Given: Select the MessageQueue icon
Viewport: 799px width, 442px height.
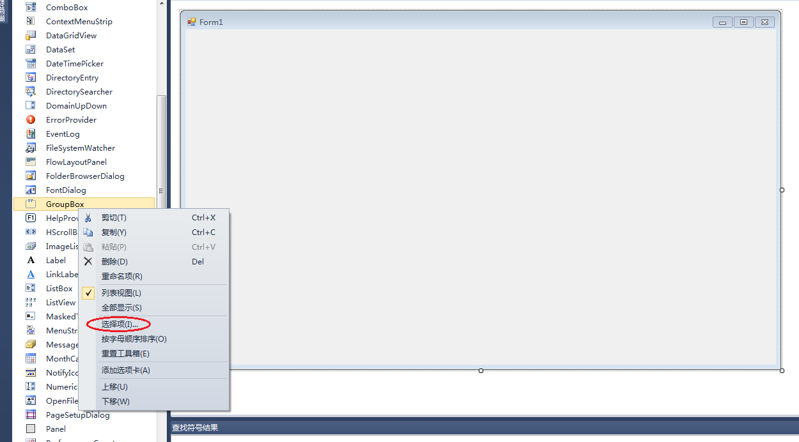Looking at the screenshot, I should pyautogui.click(x=31, y=345).
